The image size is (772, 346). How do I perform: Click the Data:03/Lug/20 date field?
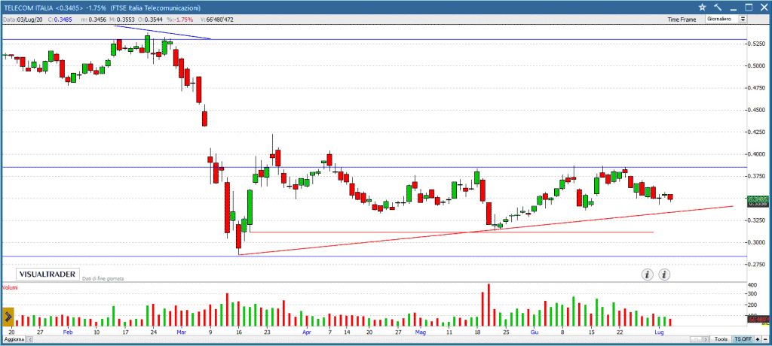(x=23, y=20)
